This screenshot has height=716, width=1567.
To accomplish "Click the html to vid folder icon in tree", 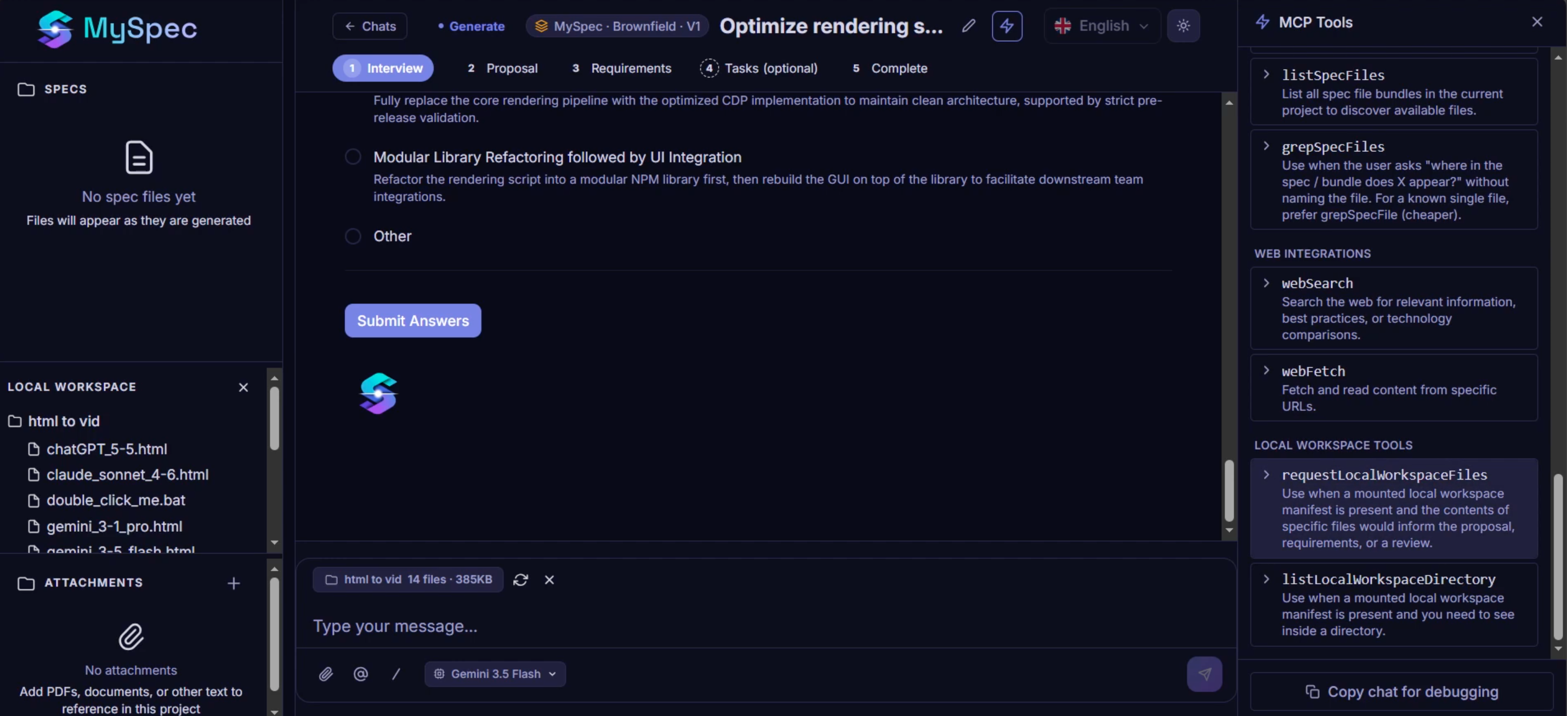I will (15, 421).
